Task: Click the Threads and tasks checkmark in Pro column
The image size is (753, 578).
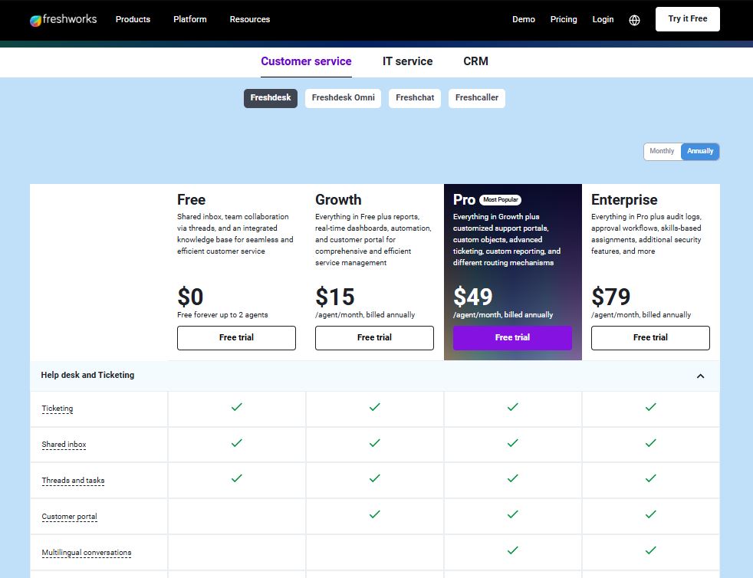Action: [x=513, y=478]
